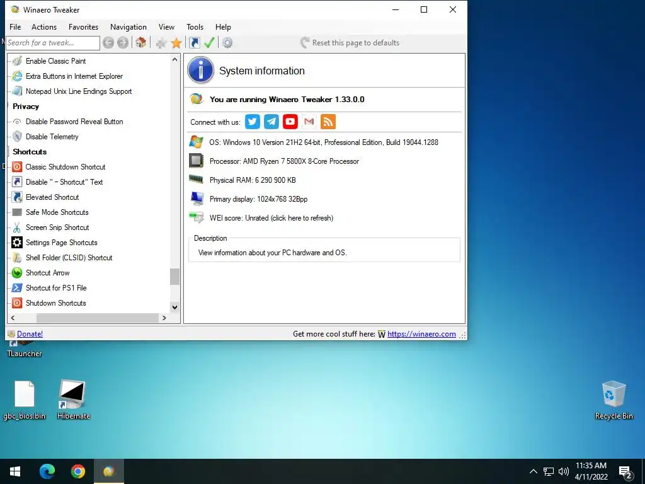Open the https://winaero.com link
645x484 pixels.
tap(421, 334)
